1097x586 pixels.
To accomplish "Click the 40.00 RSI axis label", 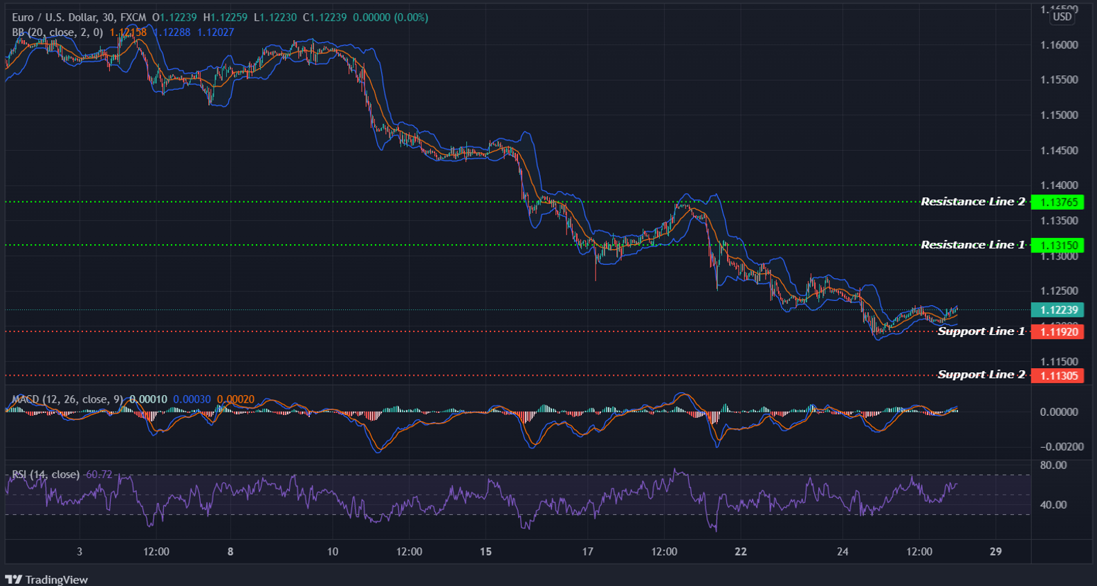I will coord(1053,504).
